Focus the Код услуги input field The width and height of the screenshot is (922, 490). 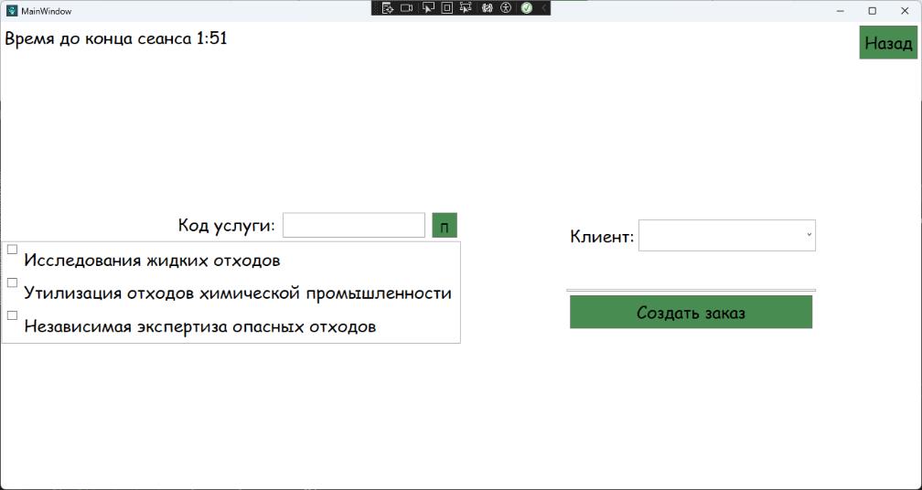coord(353,226)
